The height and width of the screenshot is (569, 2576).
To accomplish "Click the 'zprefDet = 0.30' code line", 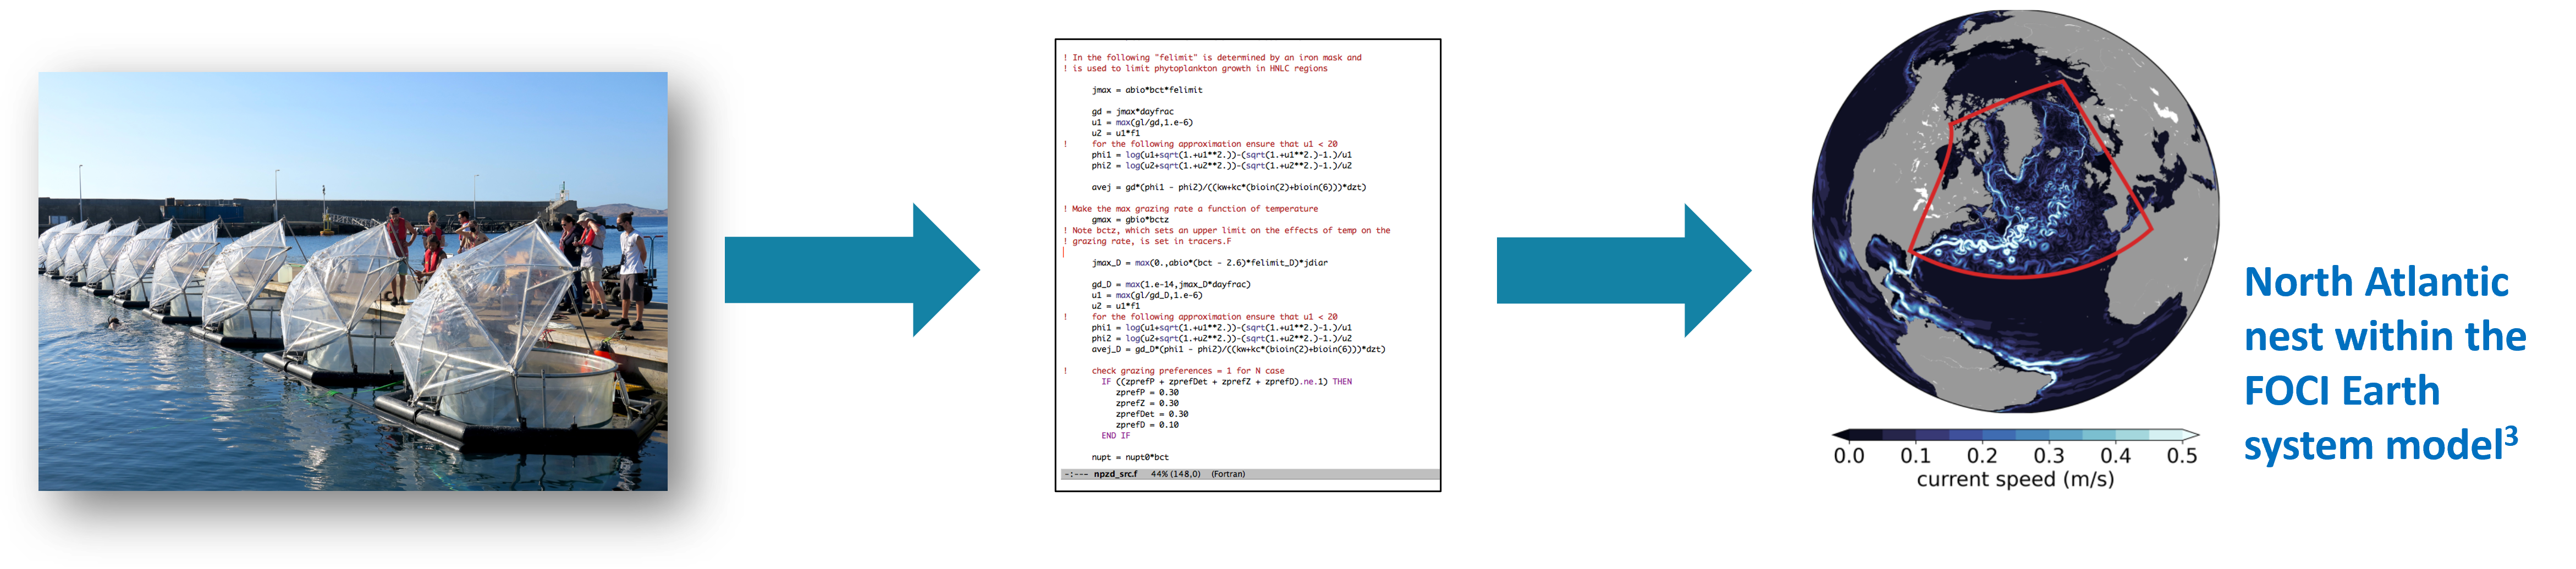I will (1152, 414).
